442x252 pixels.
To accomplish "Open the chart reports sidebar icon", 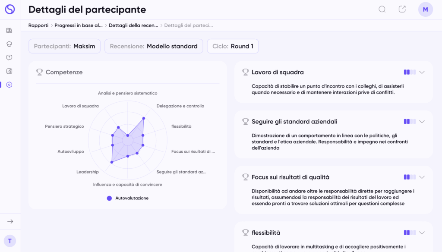I will click(x=9, y=71).
